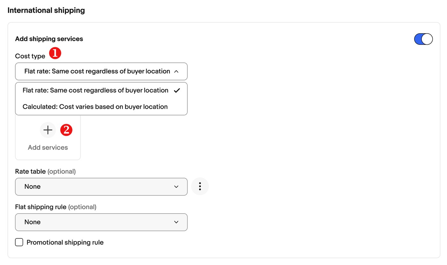This screenshot has width=447, height=265.
Task: Click the red number 2 annotation badge
Action: (x=66, y=130)
